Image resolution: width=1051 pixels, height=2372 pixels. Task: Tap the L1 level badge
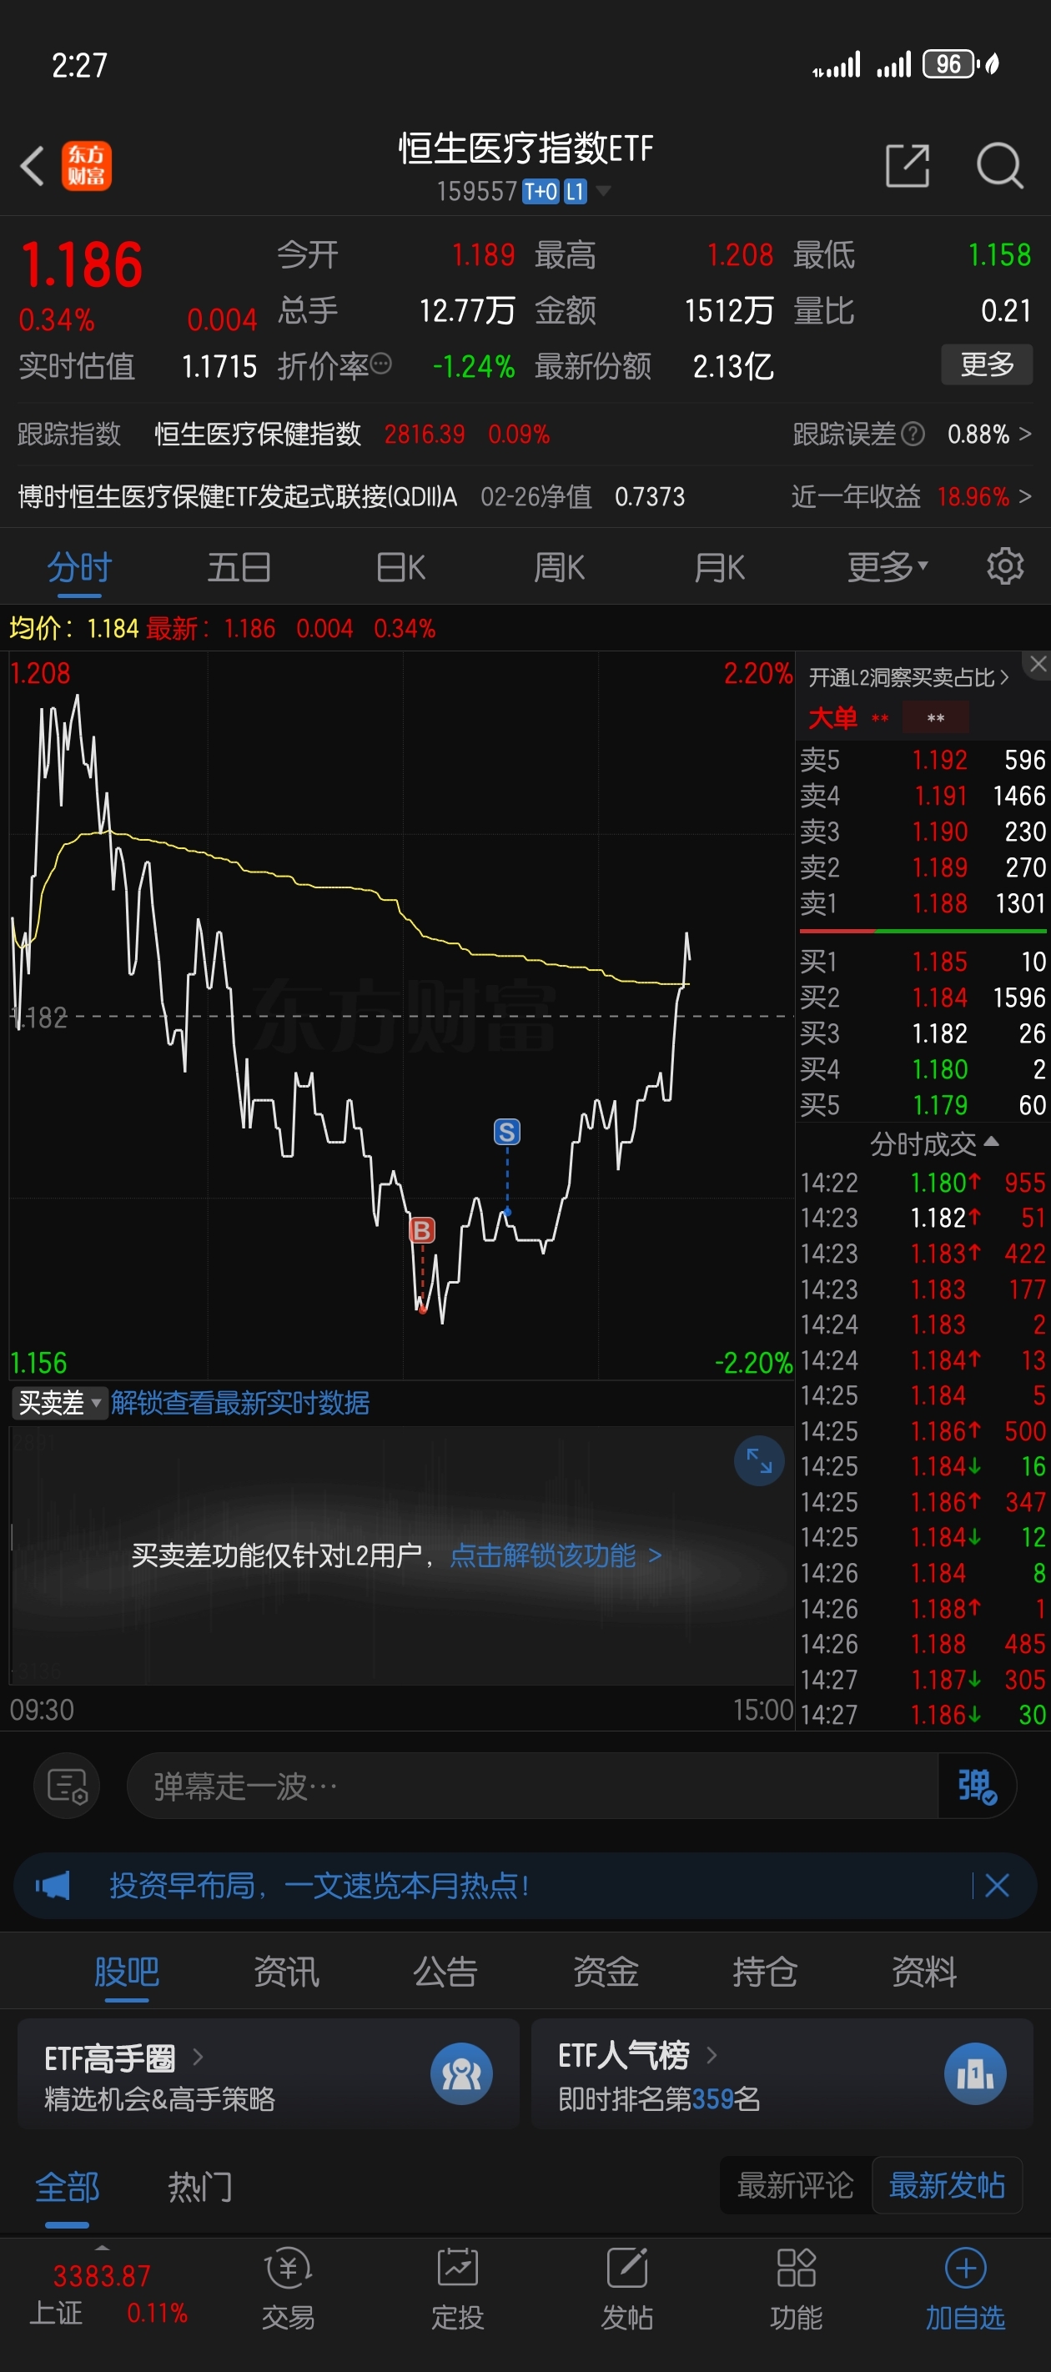click(575, 192)
